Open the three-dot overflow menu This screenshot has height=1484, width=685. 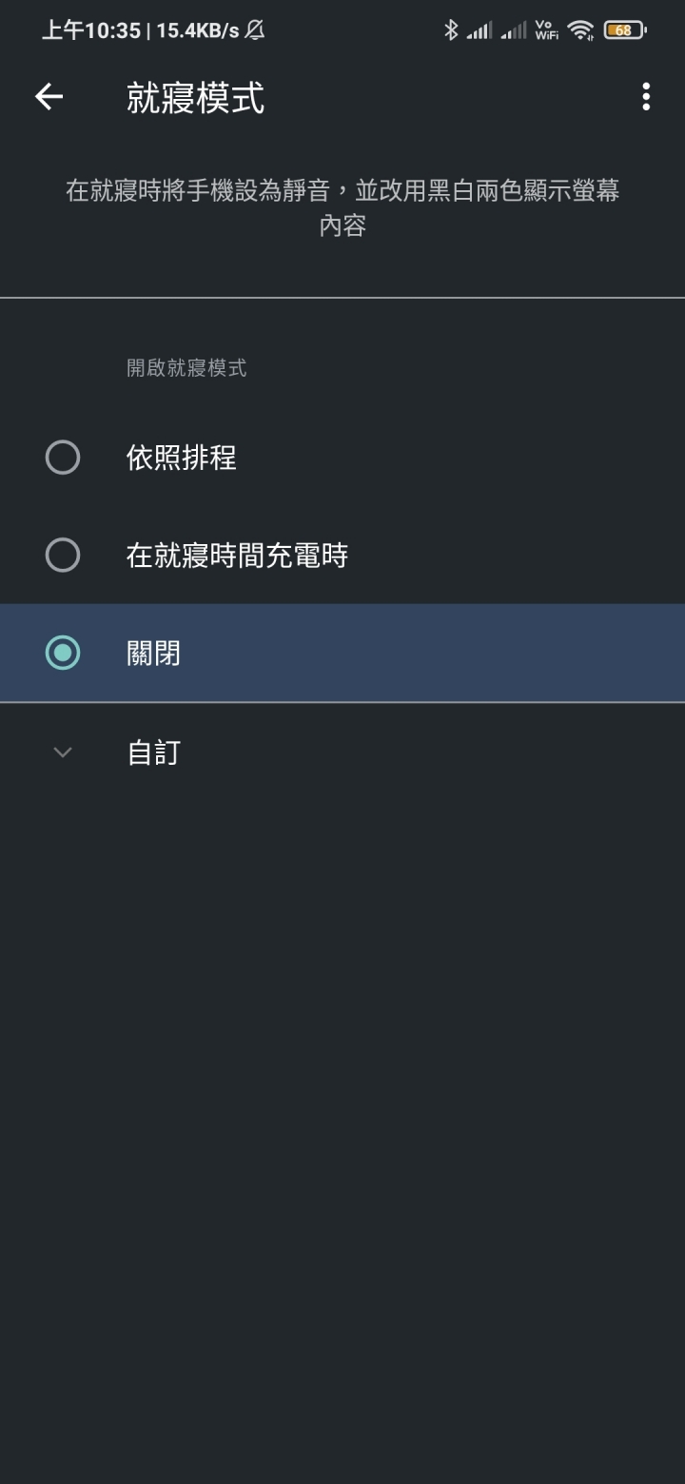point(646,97)
